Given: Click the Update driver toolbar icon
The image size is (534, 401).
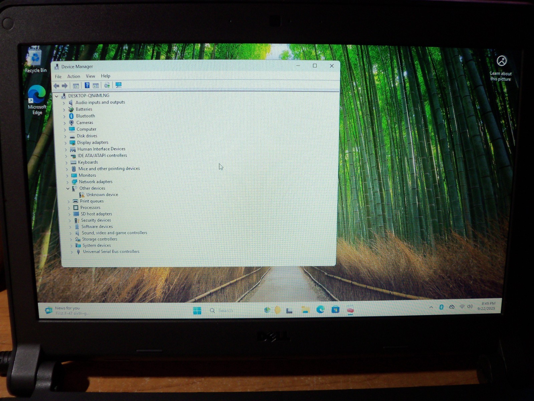Looking at the screenshot, I should [x=107, y=85].
